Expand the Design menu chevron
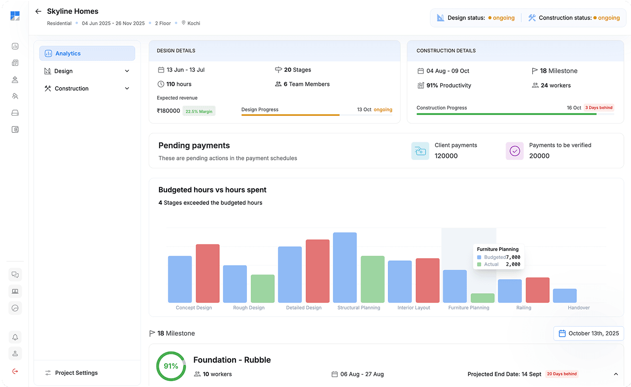Viewport: 631px width, 387px height. 127,71
